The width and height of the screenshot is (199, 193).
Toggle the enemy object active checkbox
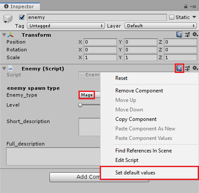(22, 17)
